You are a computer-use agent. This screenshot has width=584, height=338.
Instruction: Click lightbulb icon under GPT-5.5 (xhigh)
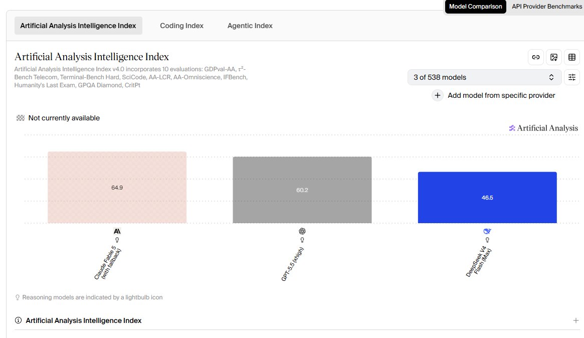pos(302,240)
